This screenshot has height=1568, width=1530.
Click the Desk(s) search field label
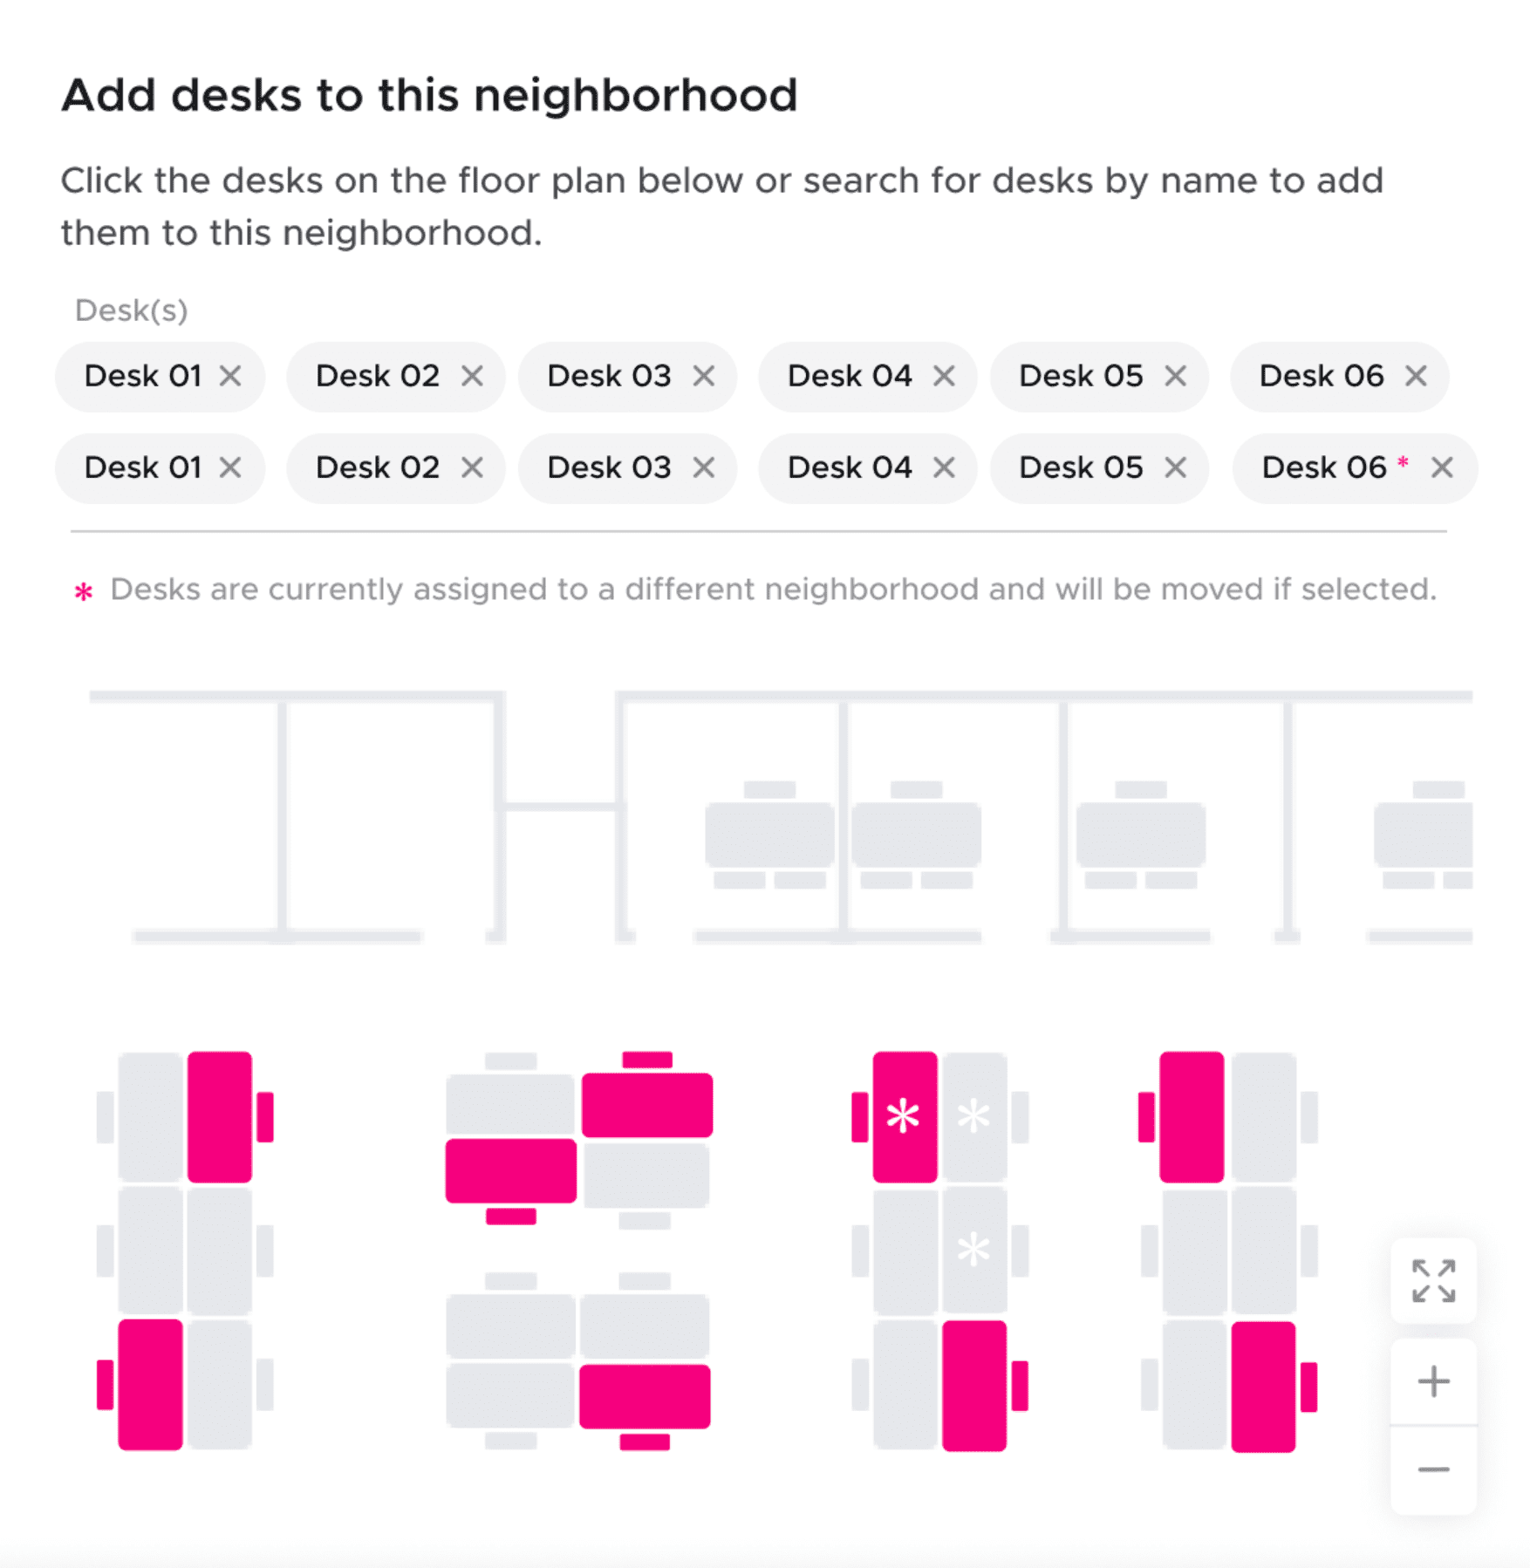[x=132, y=310]
